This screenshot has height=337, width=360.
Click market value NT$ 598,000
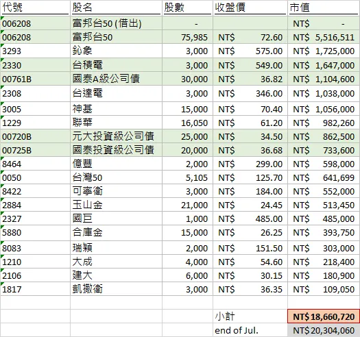coord(324,164)
